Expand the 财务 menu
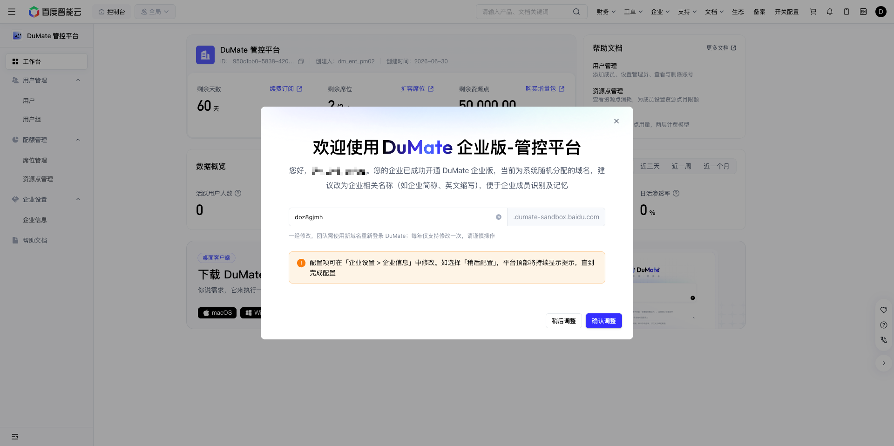 click(606, 12)
